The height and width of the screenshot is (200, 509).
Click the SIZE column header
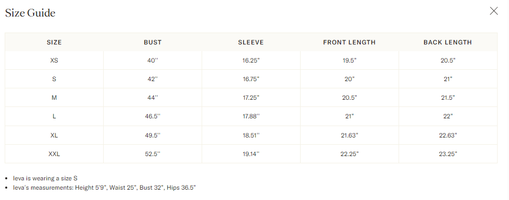[x=54, y=42]
